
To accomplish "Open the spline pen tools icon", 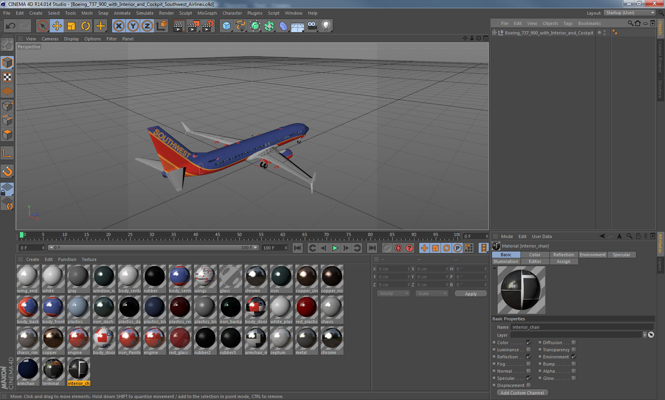I will point(241,26).
